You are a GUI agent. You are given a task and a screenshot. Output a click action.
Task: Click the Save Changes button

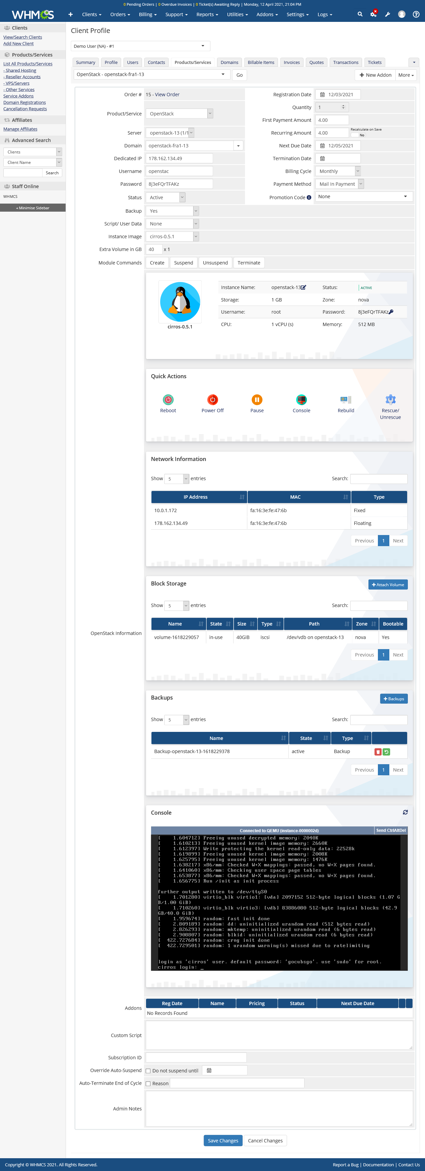223,1140
